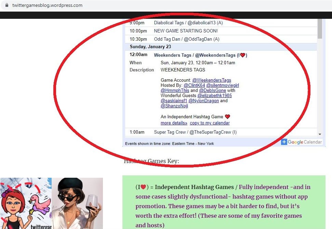The image size is (332, 229).
Task: Click the 'WEEKENDERS TAGS' description text
Action: pyautogui.click(x=183, y=70)
